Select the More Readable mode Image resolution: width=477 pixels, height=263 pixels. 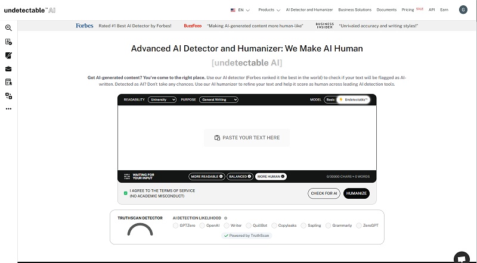[207, 177]
